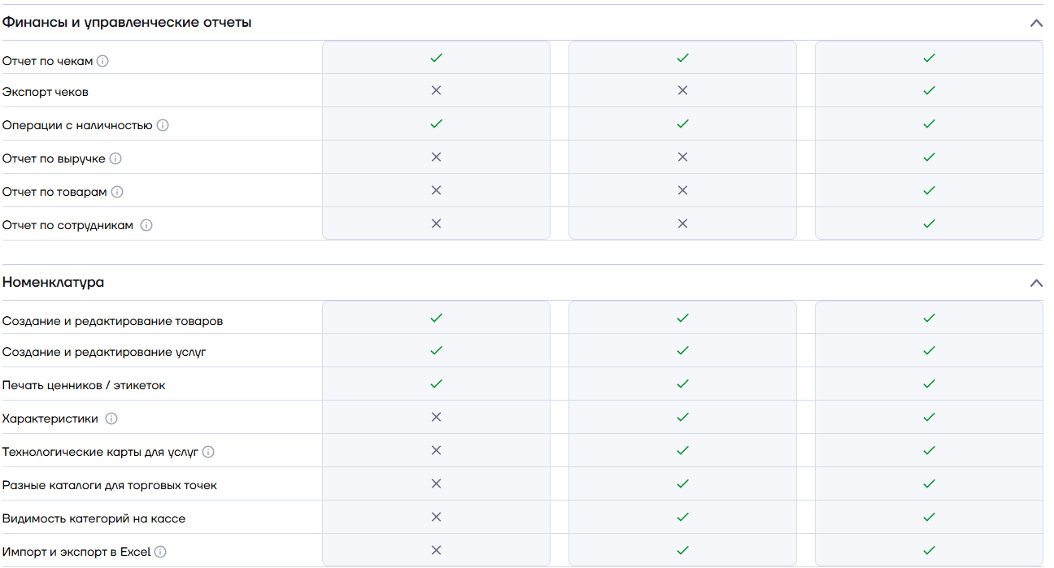
Task: Click first column cross for Характеристики
Action: click(436, 417)
